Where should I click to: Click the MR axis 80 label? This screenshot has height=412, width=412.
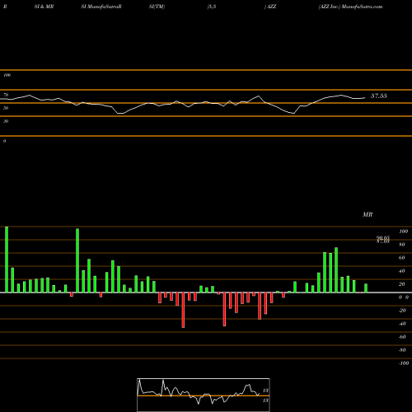402,245
